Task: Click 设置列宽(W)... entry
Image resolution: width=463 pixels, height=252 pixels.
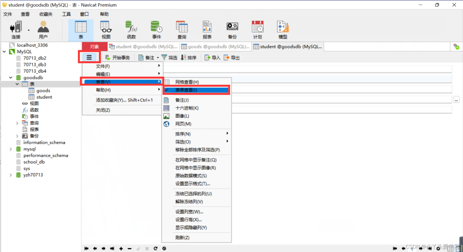Action: tap(196, 212)
